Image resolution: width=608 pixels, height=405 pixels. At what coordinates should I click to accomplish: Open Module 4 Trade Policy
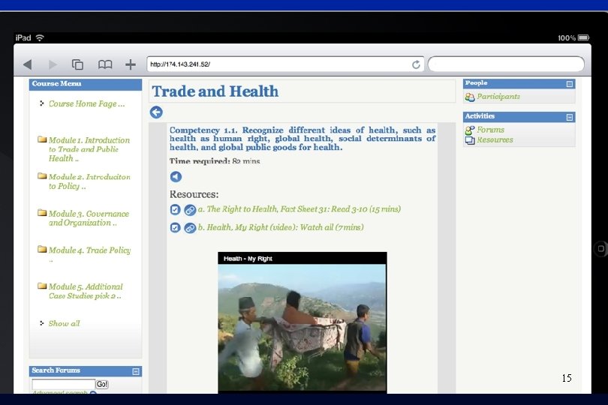coord(89,250)
